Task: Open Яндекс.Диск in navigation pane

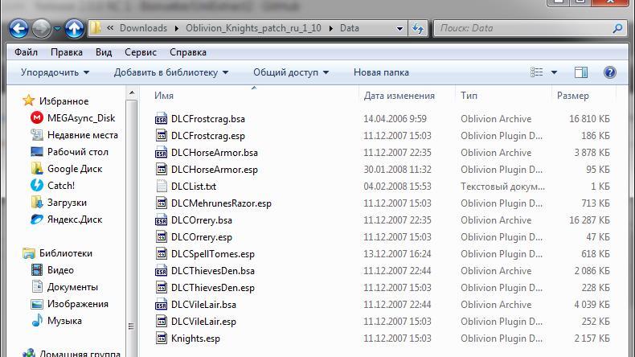Action: coord(74,220)
